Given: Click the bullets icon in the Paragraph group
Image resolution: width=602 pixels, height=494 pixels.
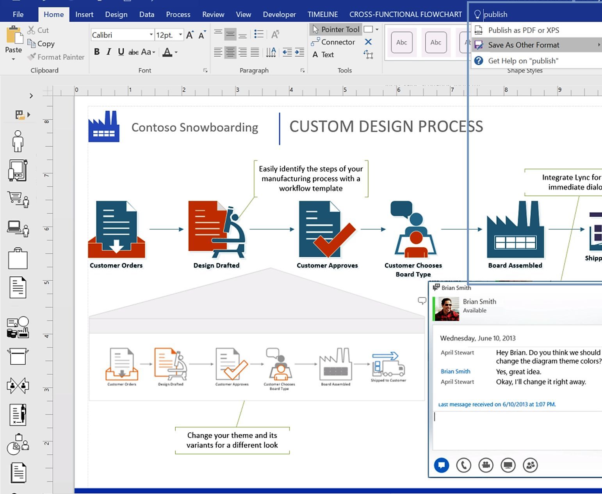Looking at the screenshot, I should coord(258,34).
